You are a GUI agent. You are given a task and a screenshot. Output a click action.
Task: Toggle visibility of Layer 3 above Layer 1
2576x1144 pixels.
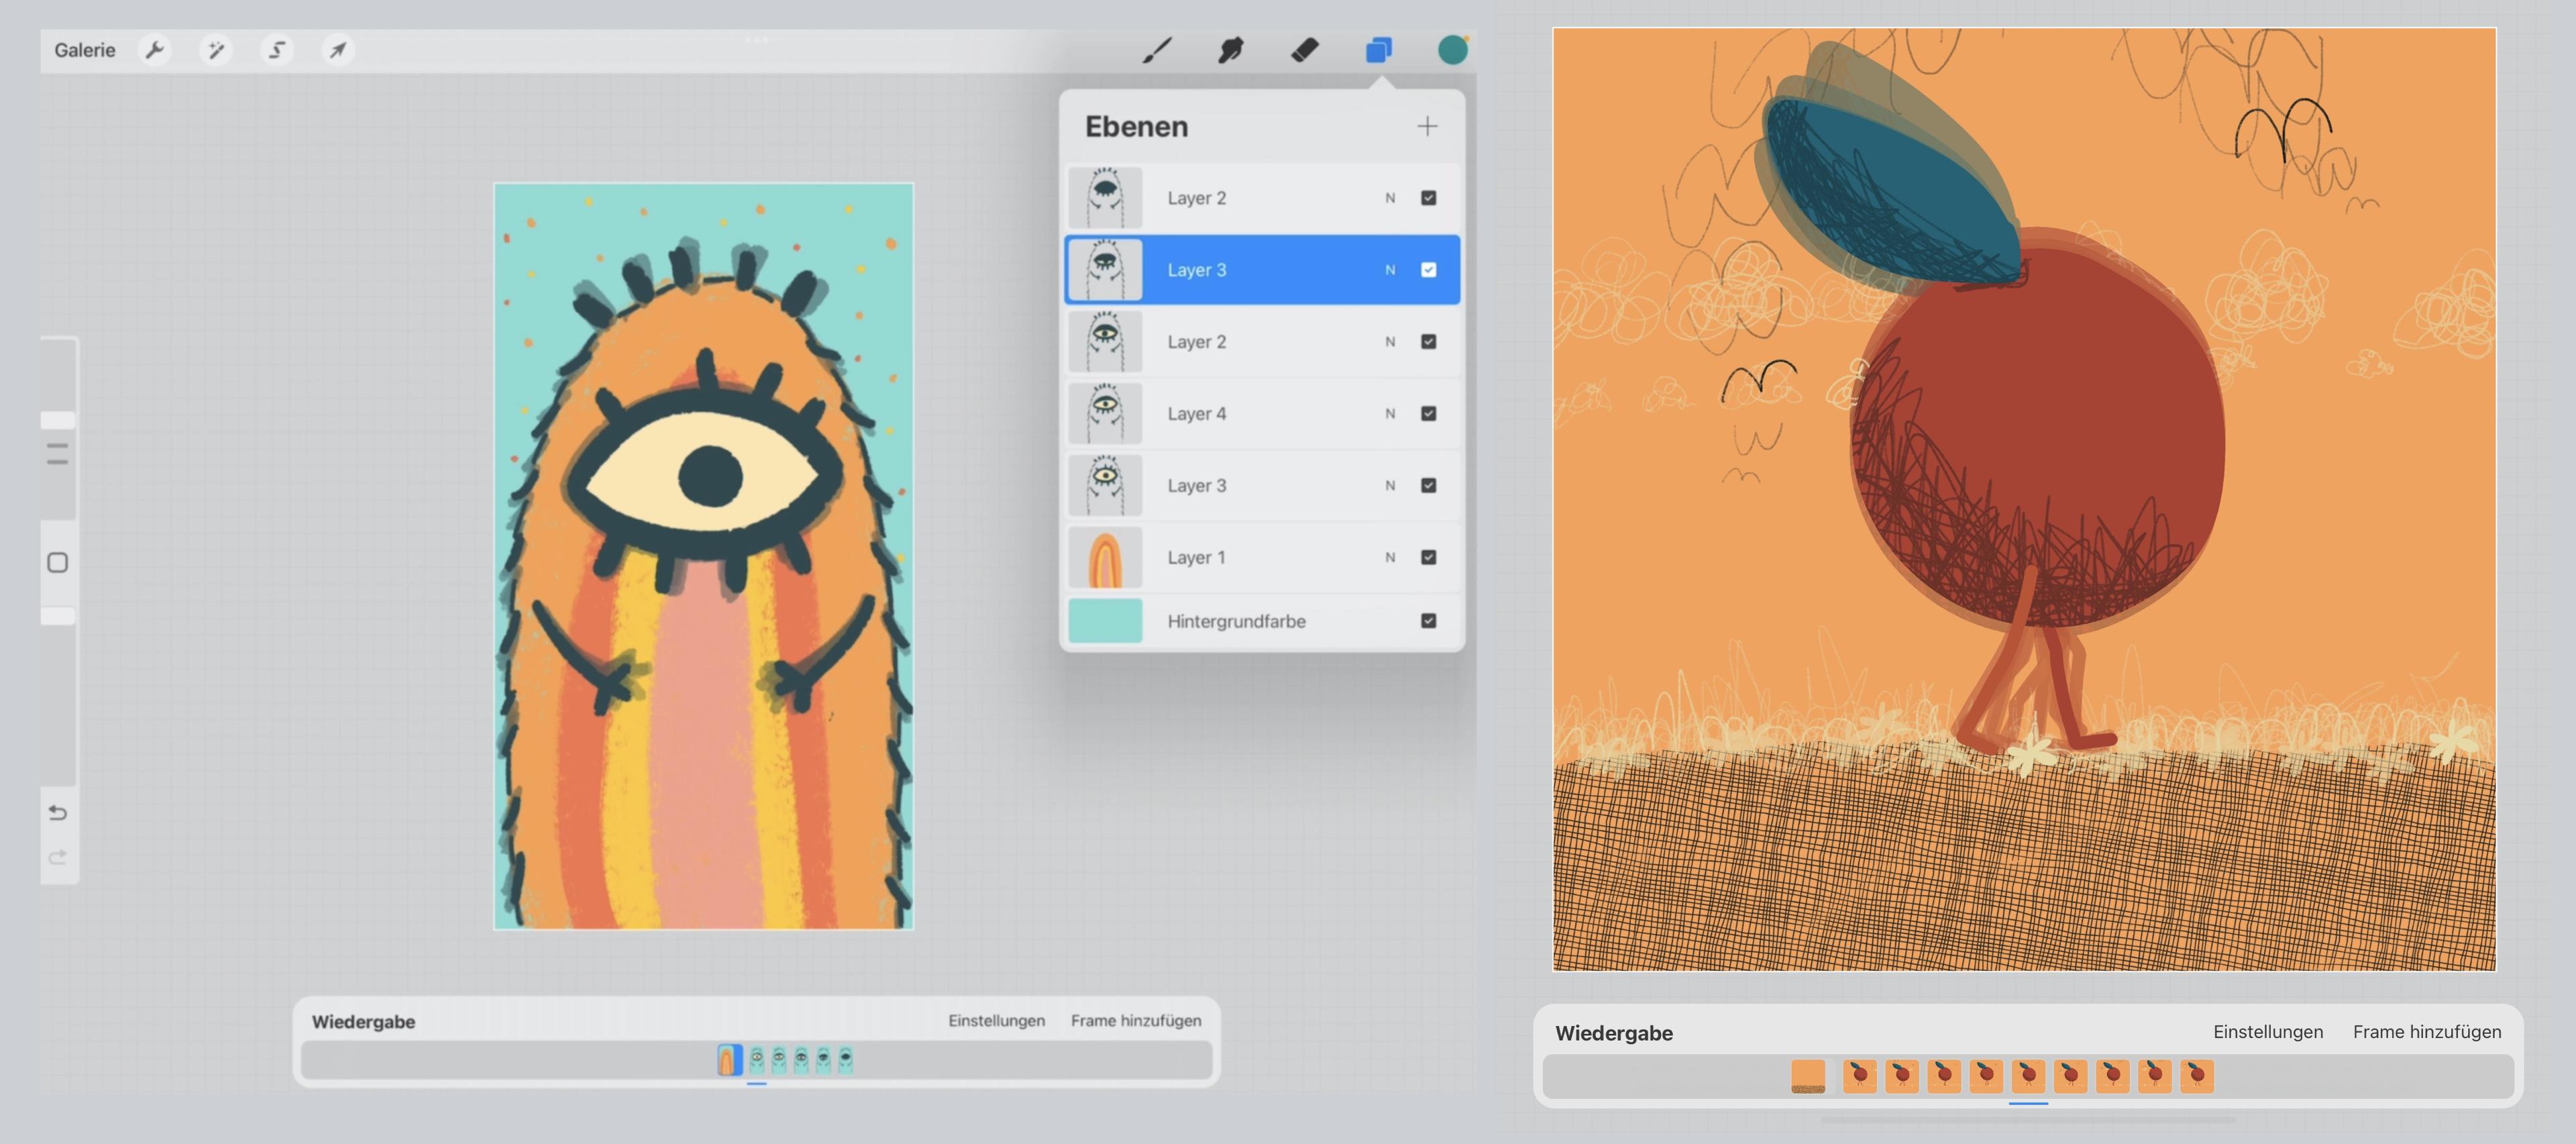(1429, 486)
